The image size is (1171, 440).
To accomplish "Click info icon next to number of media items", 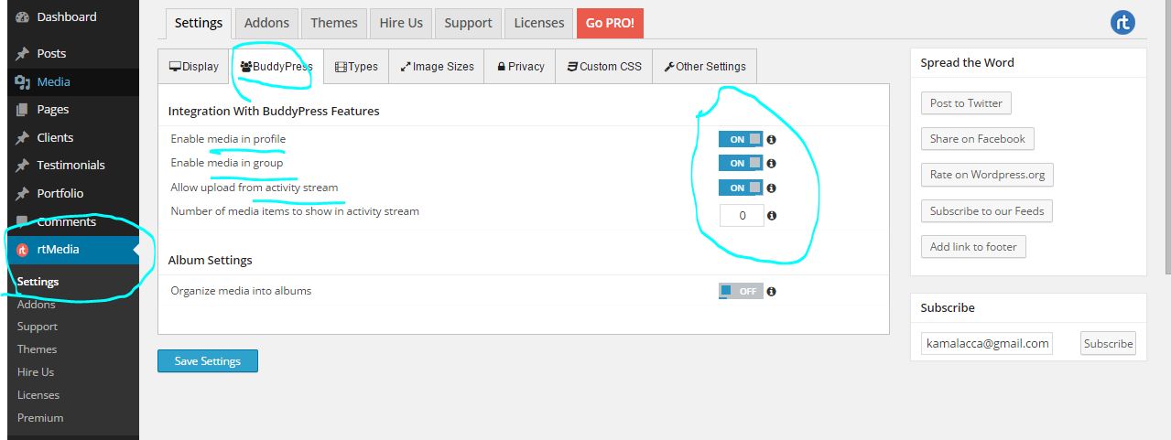I will pyautogui.click(x=771, y=216).
